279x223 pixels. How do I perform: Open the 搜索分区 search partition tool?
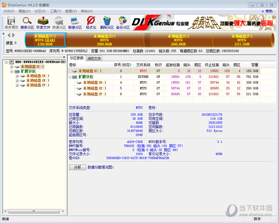tap(27, 23)
